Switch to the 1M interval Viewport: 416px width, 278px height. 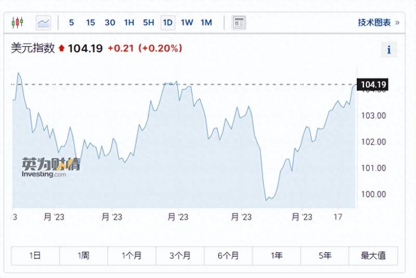click(206, 22)
